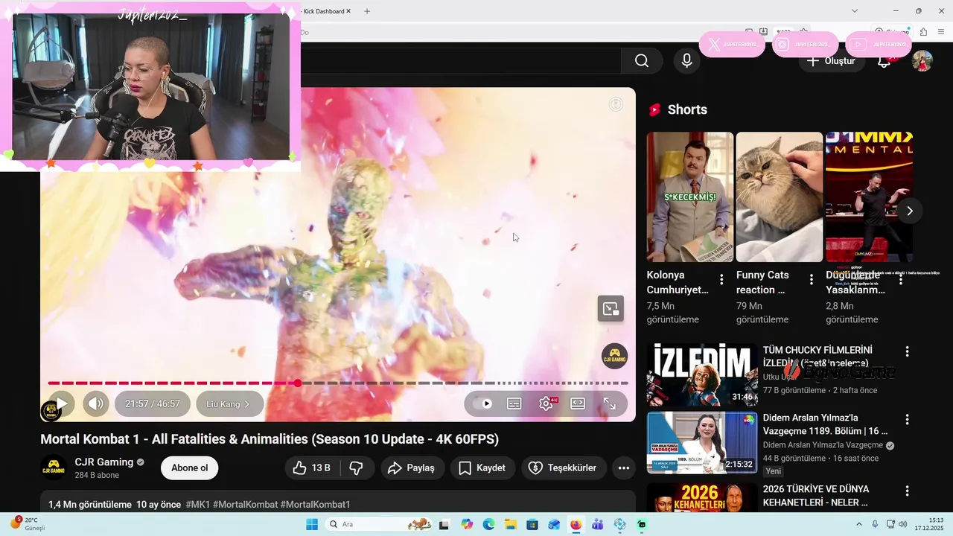
Task: Open the list all tabs chevron
Action: tap(855, 10)
